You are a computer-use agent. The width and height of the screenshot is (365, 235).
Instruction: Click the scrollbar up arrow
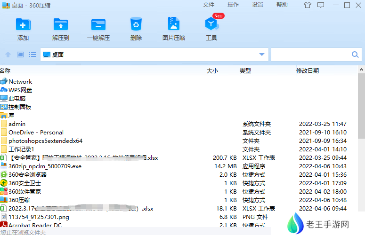361,70
